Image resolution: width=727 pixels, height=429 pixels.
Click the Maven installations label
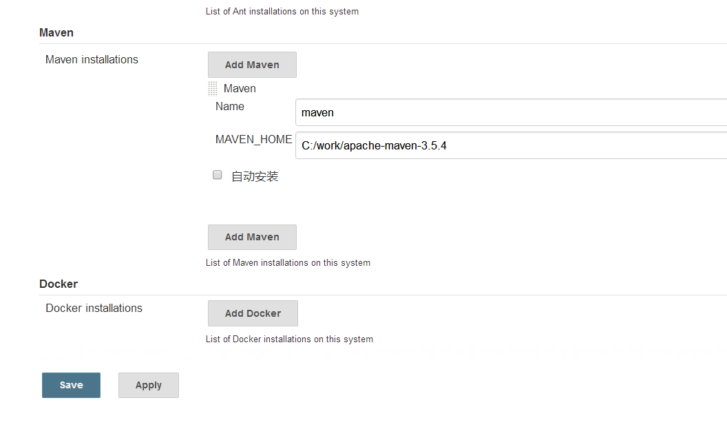click(x=92, y=60)
